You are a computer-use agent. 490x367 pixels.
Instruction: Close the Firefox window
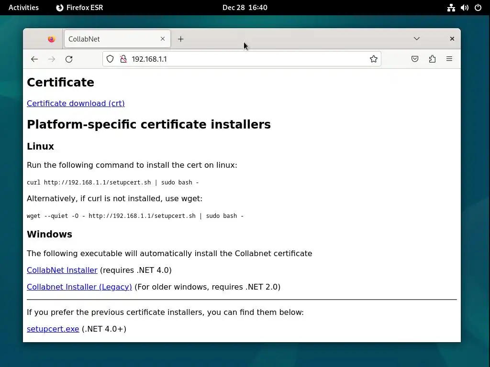(452, 39)
